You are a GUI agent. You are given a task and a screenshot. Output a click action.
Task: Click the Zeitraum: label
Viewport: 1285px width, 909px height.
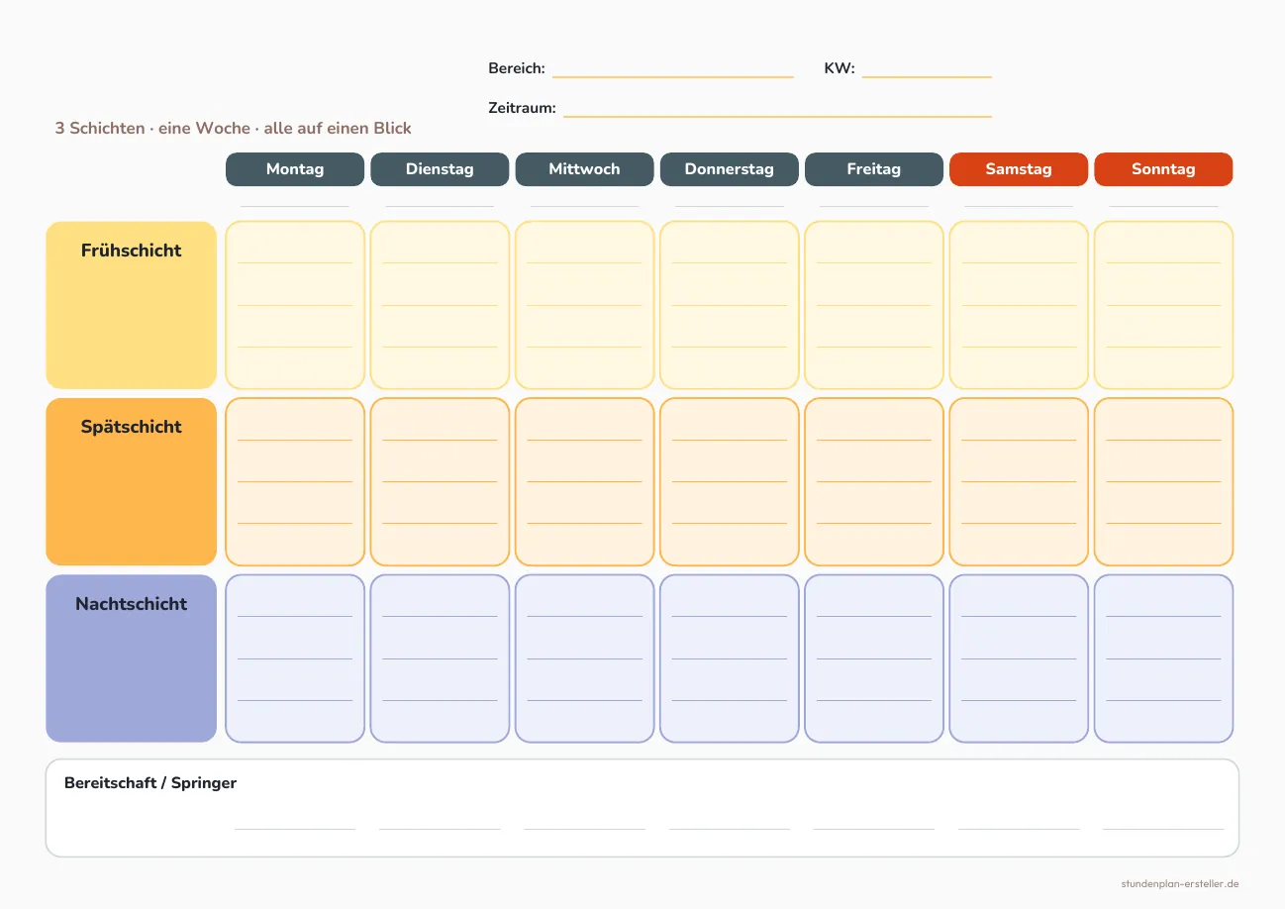click(x=522, y=108)
